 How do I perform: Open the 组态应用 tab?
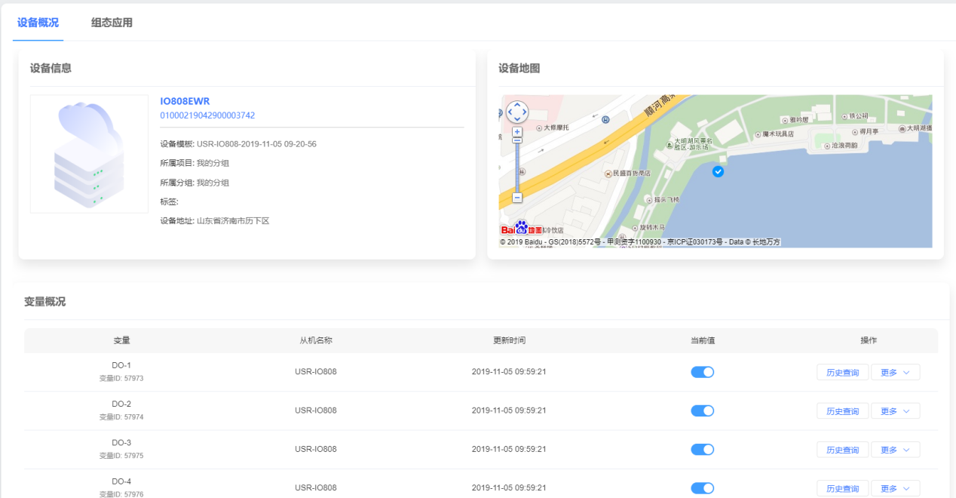pyautogui.click(x=112, y=23)
